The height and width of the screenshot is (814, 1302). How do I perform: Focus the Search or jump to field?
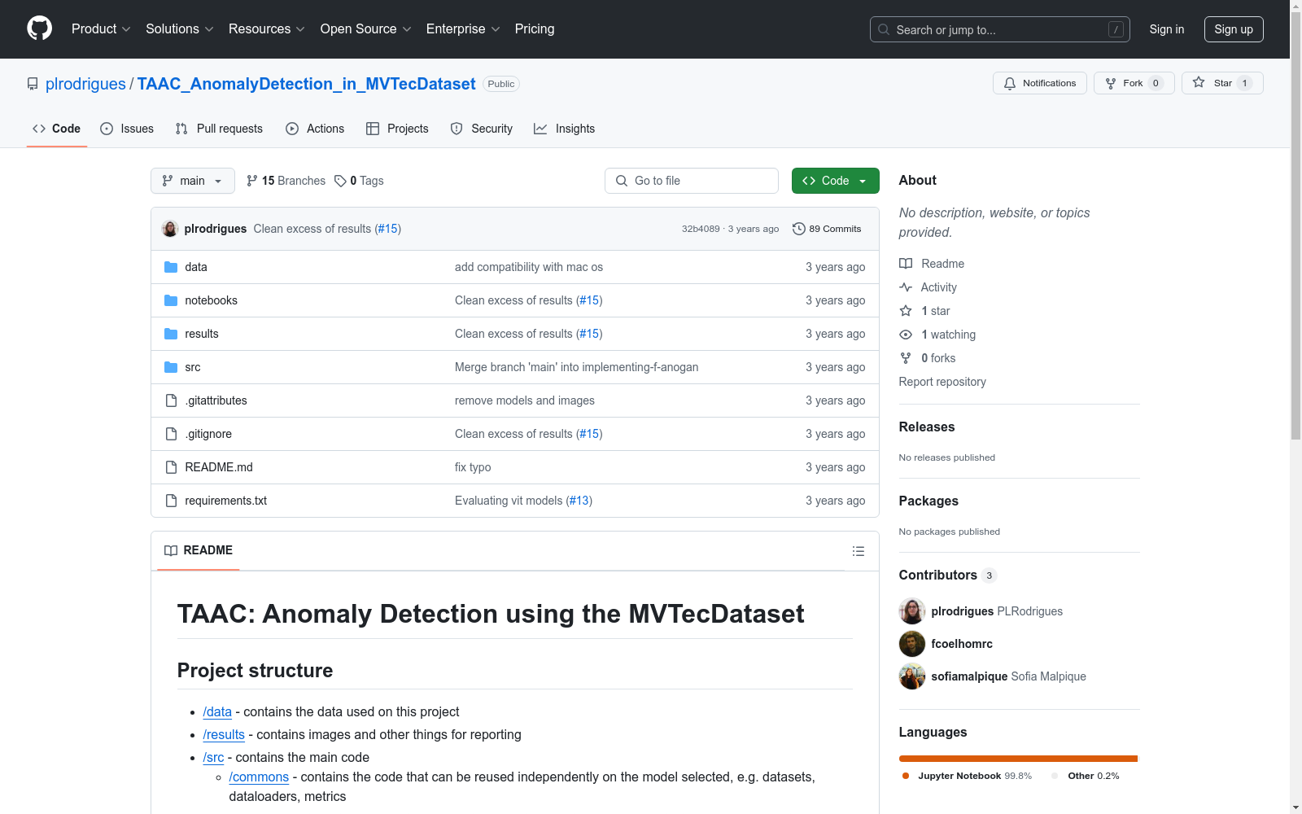click(x=1000, y=29)
